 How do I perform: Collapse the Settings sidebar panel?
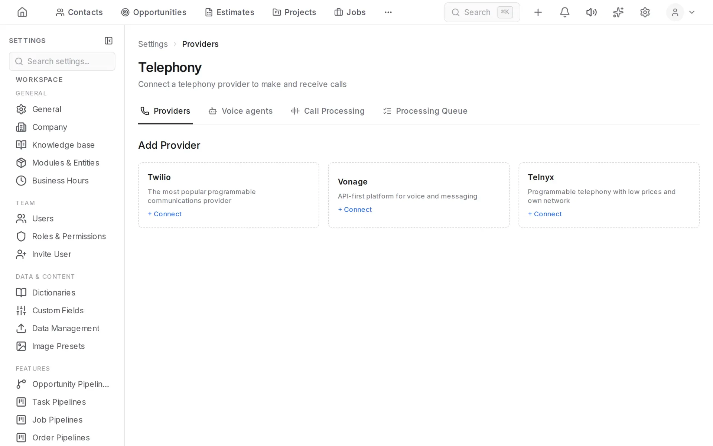[108, 41]
